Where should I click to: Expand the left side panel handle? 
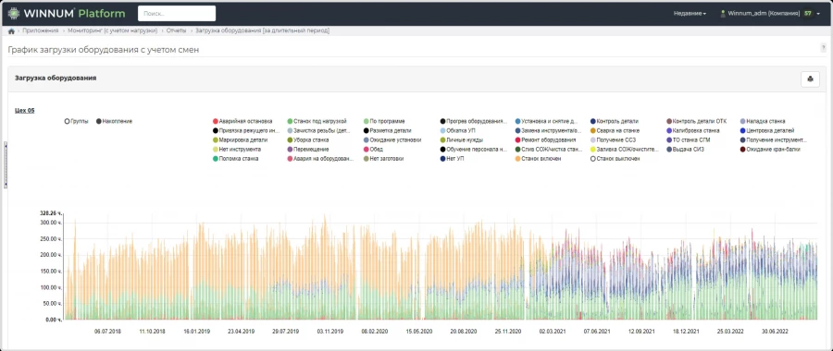[6, 165]
